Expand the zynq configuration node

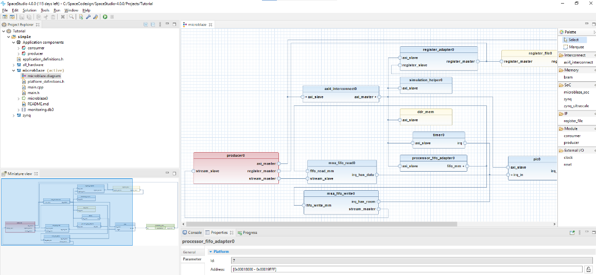(14, 115)
